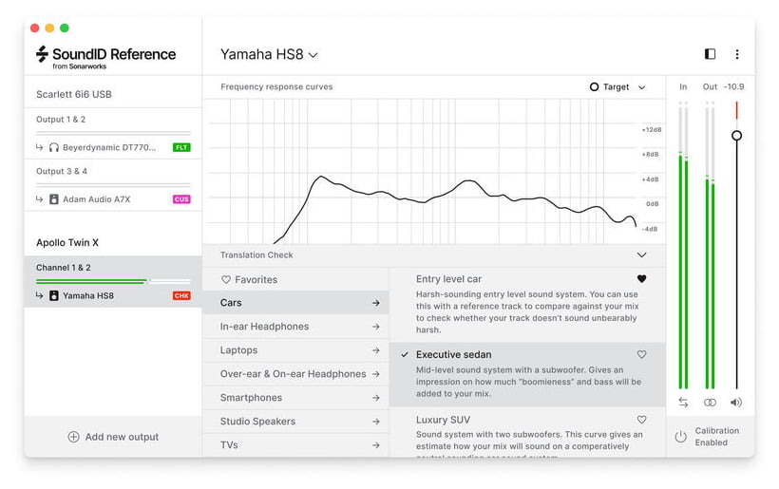Click the macOS yellow minimize button
779x489 pixels.
pos(49,28)
